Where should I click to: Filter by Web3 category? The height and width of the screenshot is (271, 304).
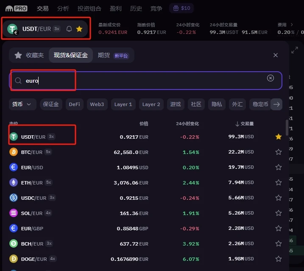tap(97, 104)
